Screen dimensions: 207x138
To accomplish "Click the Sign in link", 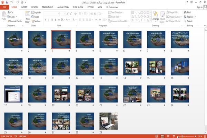I will (x=199, y=7).
